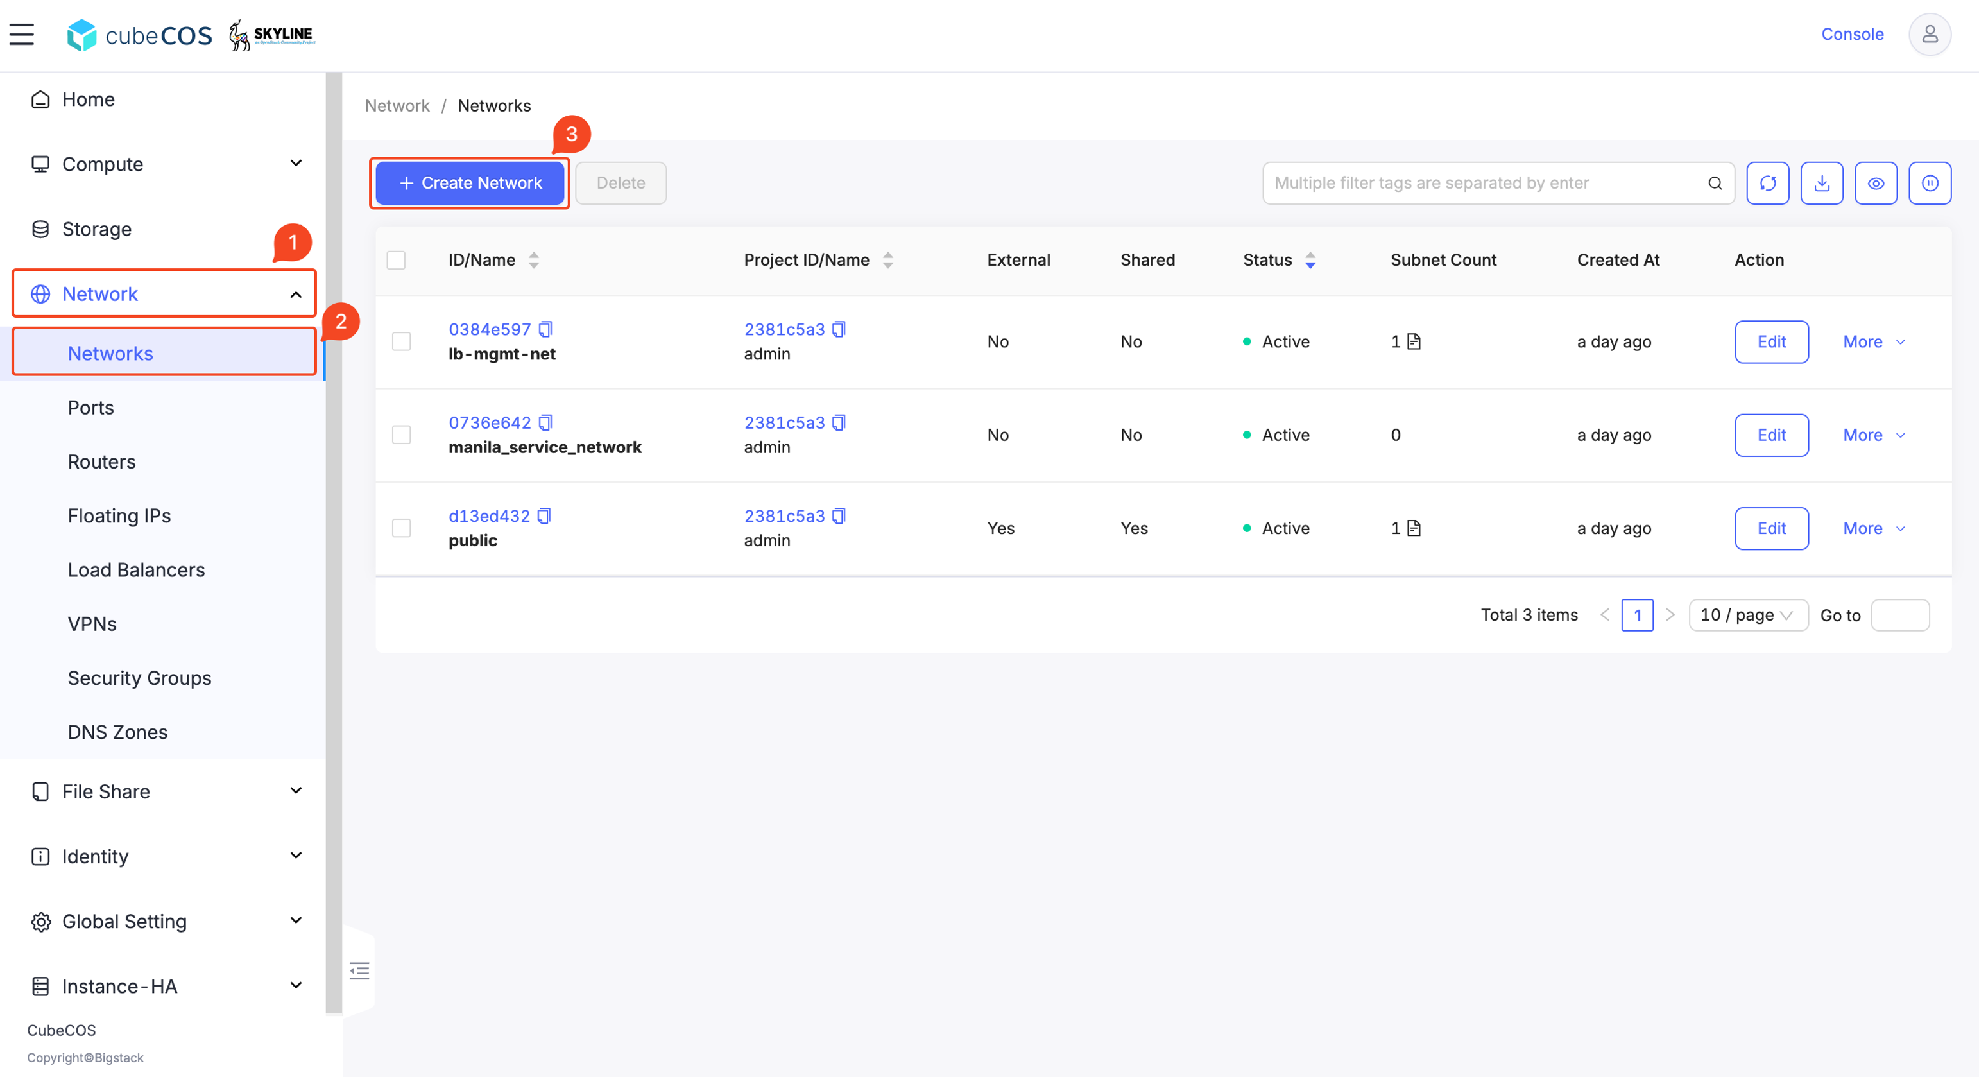Click the user avatar icon
This screenshot has height=1077, width=1979.
click(1929, 35)
